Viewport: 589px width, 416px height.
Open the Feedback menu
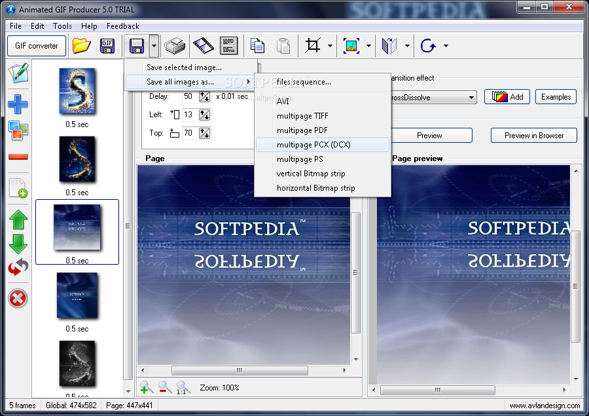123,26
